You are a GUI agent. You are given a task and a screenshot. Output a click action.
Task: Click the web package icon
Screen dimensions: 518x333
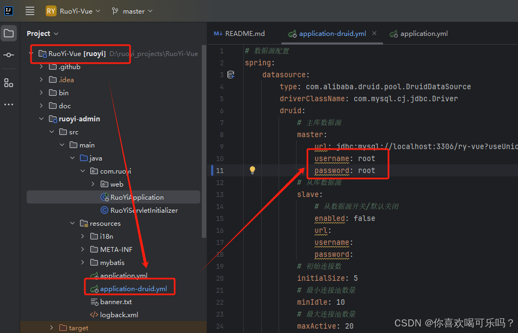[x=104, y=184]
